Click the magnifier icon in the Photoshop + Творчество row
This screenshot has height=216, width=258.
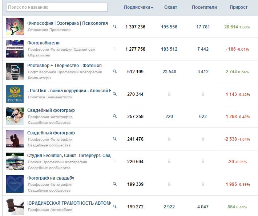pos(115,71)
